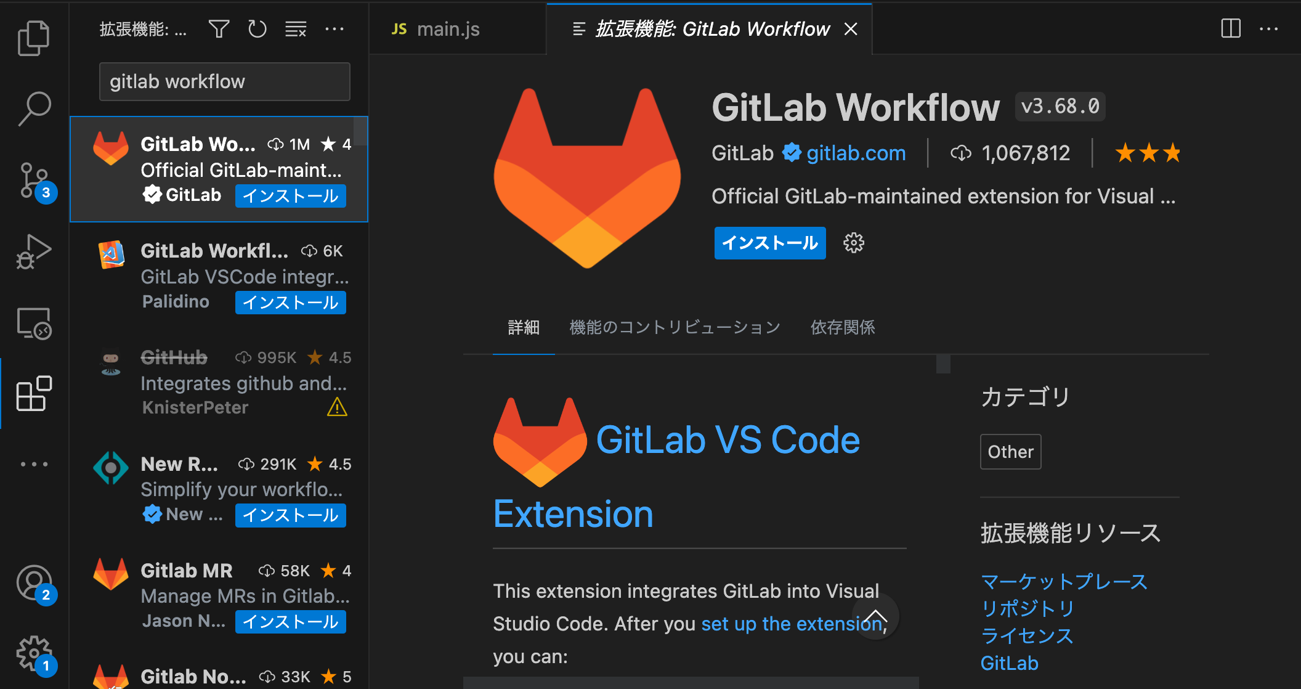Open the Remote Explorer icon

point(34,323)
